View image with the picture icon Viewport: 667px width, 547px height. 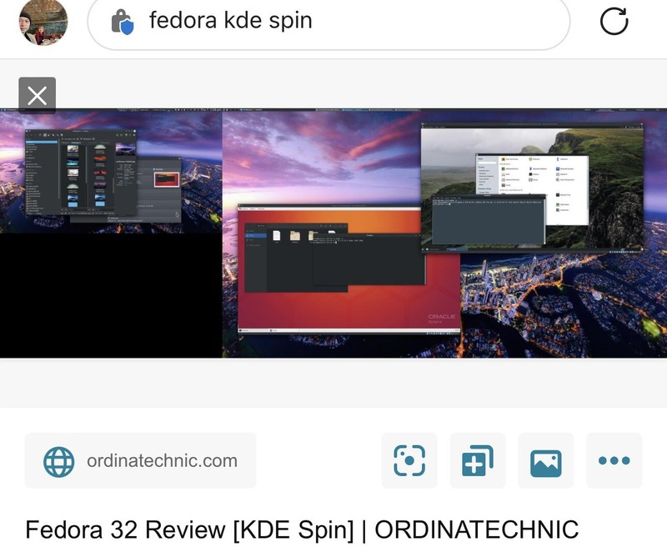(x=546, y=460)
